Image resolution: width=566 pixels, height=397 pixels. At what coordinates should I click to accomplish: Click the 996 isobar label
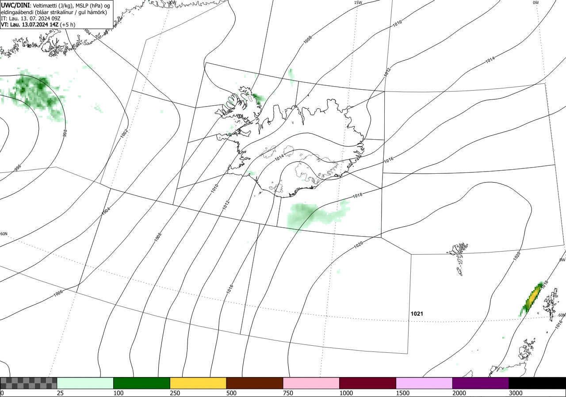coord(18,168)
